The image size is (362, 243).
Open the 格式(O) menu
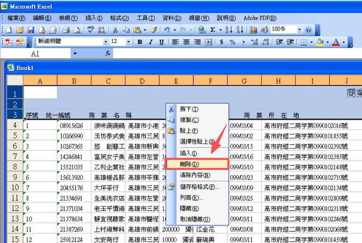(119, 18)
